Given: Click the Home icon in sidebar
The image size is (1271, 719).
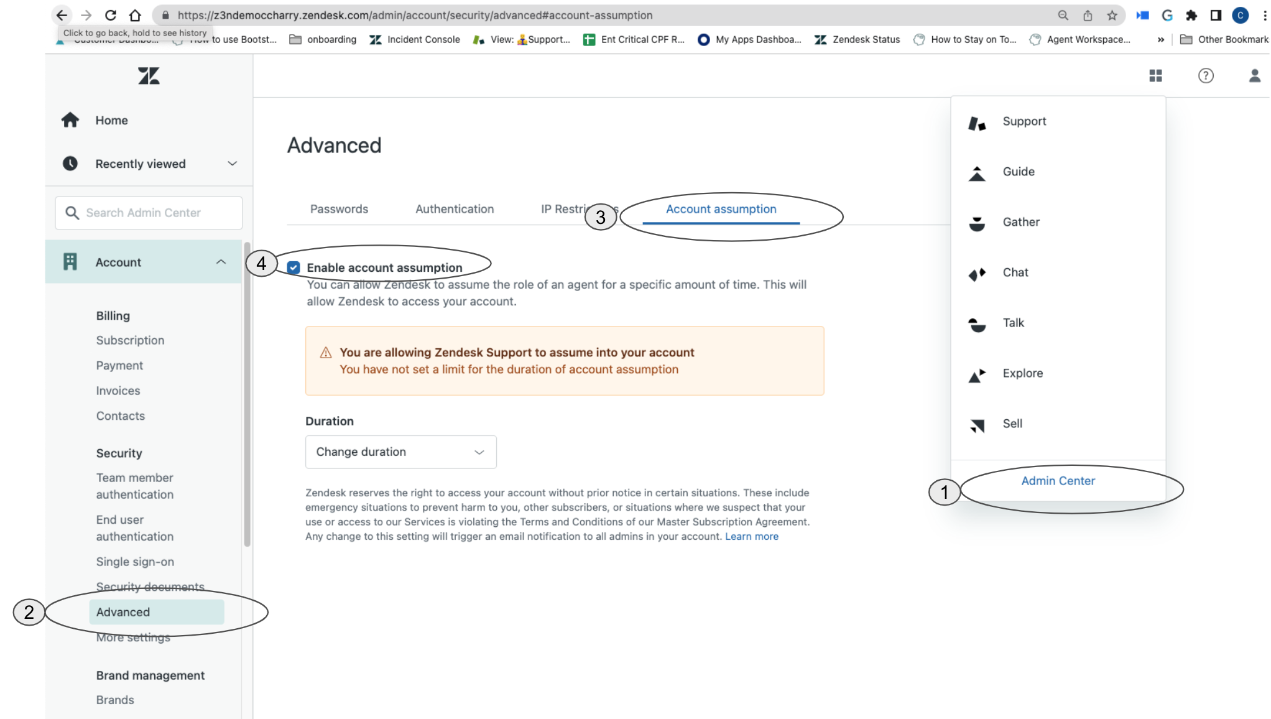Looking at the screenshot, I should 70,120.
